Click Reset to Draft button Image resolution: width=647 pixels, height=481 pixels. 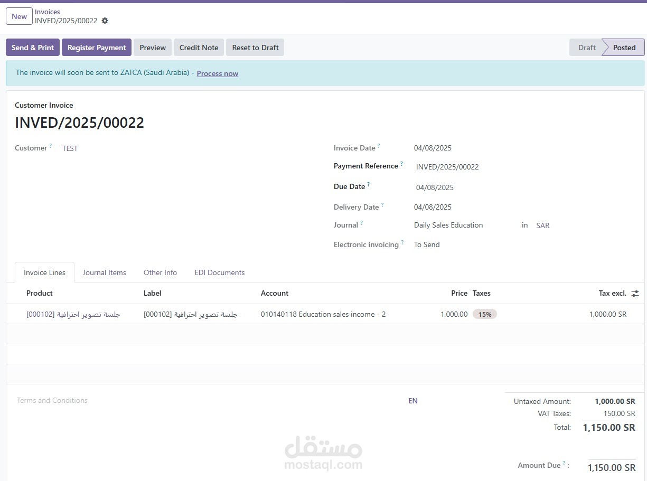pos(255,48)
